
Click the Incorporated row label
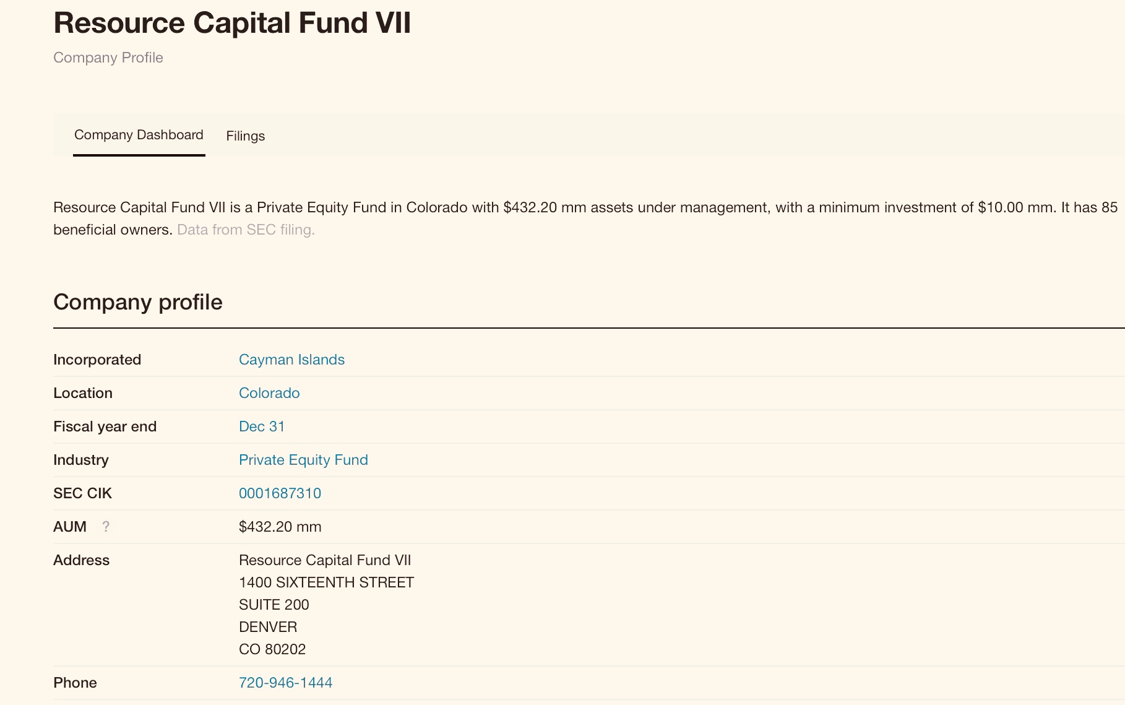[97, 360]
